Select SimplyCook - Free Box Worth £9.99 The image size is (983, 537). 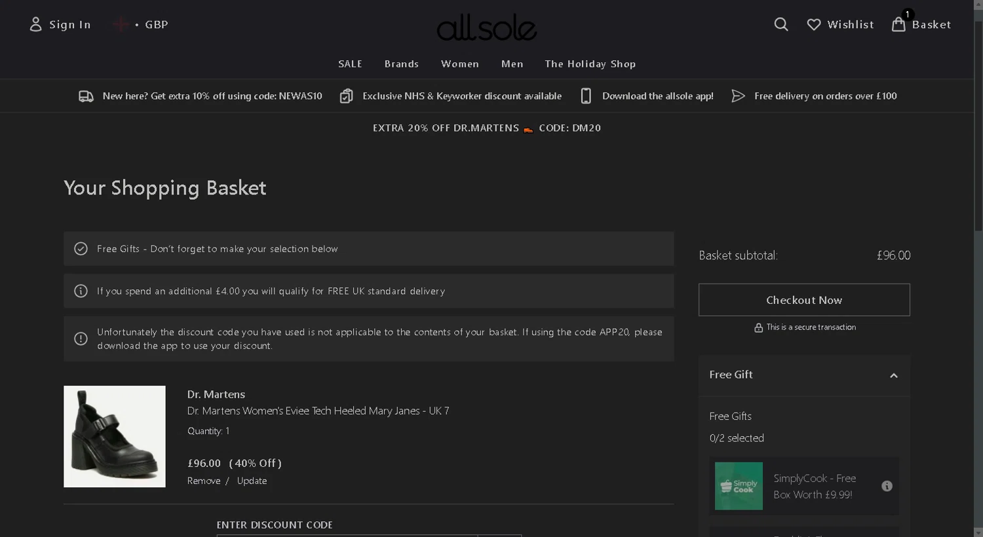tap(815, 487)
